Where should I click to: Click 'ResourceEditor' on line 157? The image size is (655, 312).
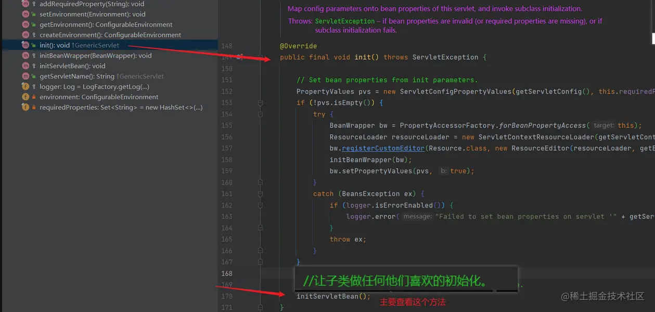click(x=540, y=148)
